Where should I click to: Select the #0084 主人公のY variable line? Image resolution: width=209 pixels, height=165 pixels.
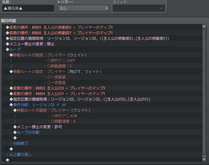(102, 94)
